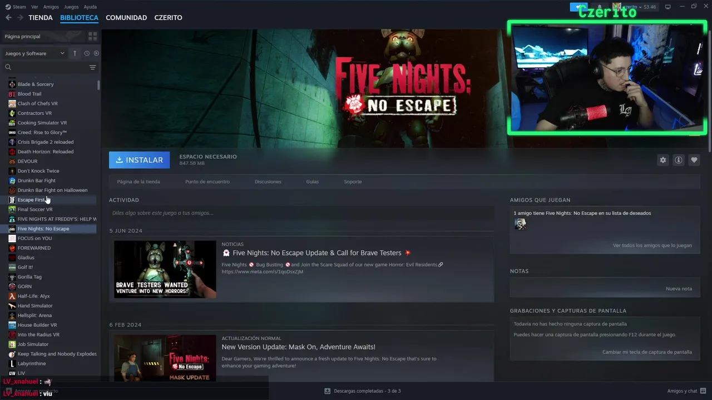712x400 pixels.
Task: Click the FOCUS on YOU icon
Action: coord(12,238)
